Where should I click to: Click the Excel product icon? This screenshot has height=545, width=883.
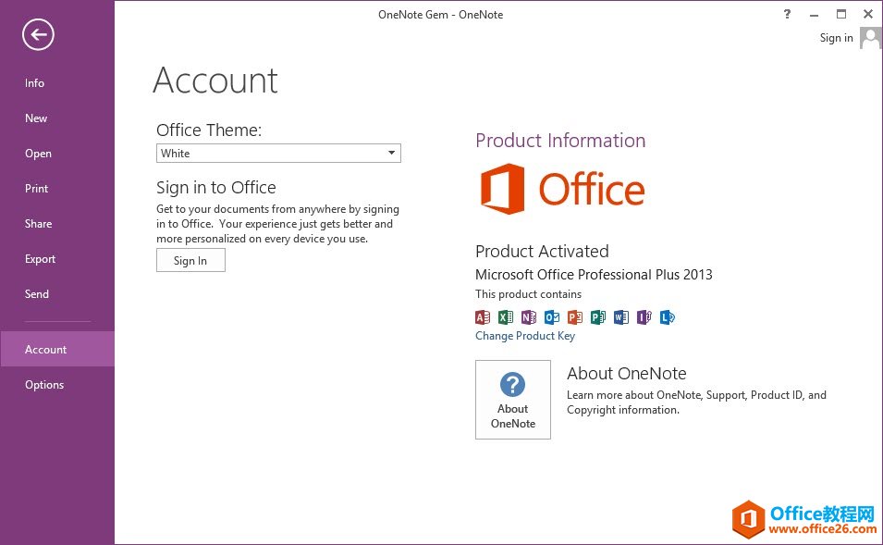[x=505, y=317]
